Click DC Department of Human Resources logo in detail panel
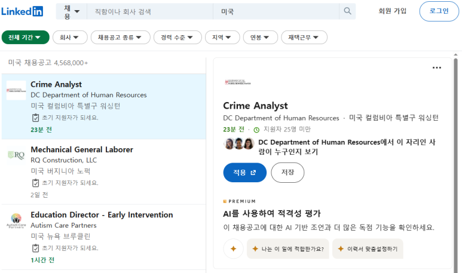Screen dimensions: 462x273 pos(237,82)
